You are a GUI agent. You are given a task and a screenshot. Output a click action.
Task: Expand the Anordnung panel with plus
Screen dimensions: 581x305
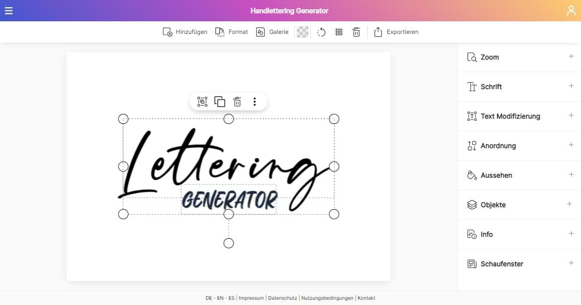[571, 145]
